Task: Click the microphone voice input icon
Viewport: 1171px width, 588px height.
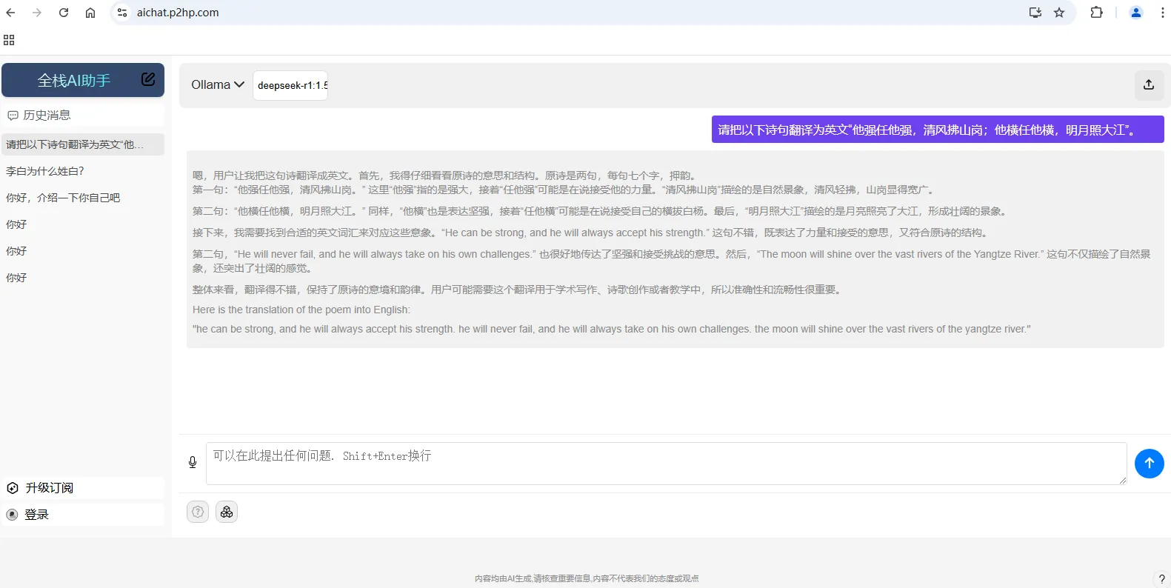Action: coord(193,463)
